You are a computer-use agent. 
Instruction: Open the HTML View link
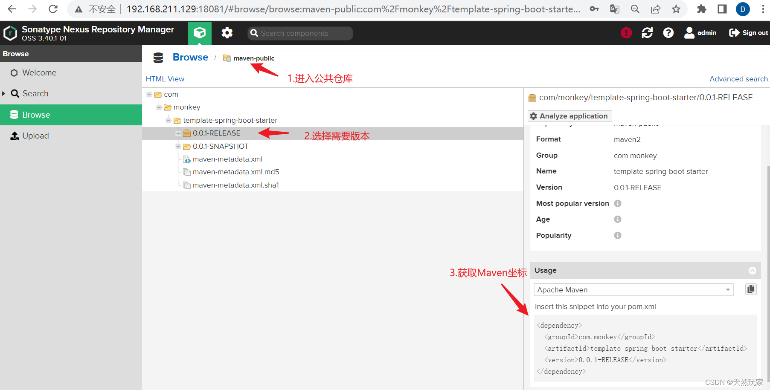point(165,79)
